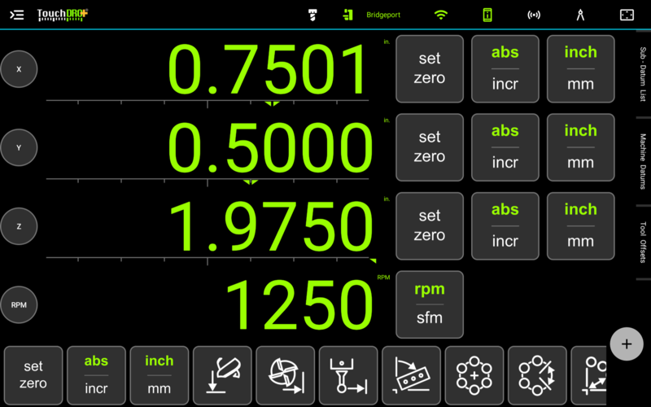Select the end mill tool offset icon
651x407 pixels.
[x=286, y=375]
